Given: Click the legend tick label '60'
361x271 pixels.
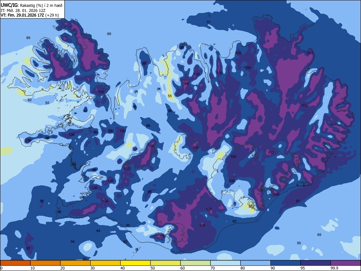Looking at the screenshot, I should pos(183,268).
